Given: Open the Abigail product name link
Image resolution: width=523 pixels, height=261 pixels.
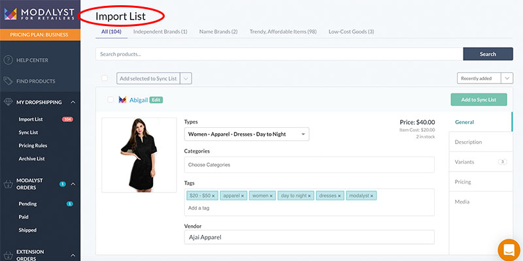Looking at the screenshot, I should (x=139, y=100).
